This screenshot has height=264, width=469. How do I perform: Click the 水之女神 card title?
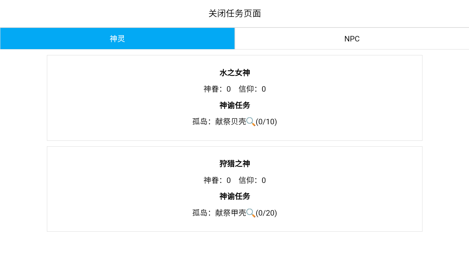(x=234, y=73)
